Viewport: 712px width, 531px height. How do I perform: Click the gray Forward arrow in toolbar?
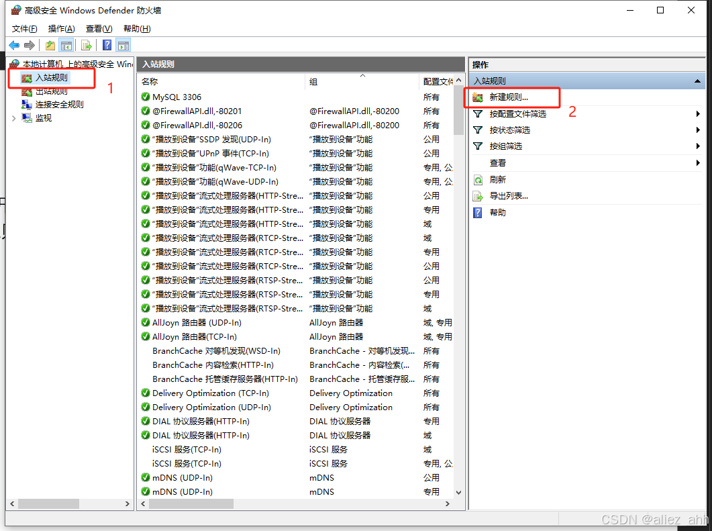coord(30,45)
